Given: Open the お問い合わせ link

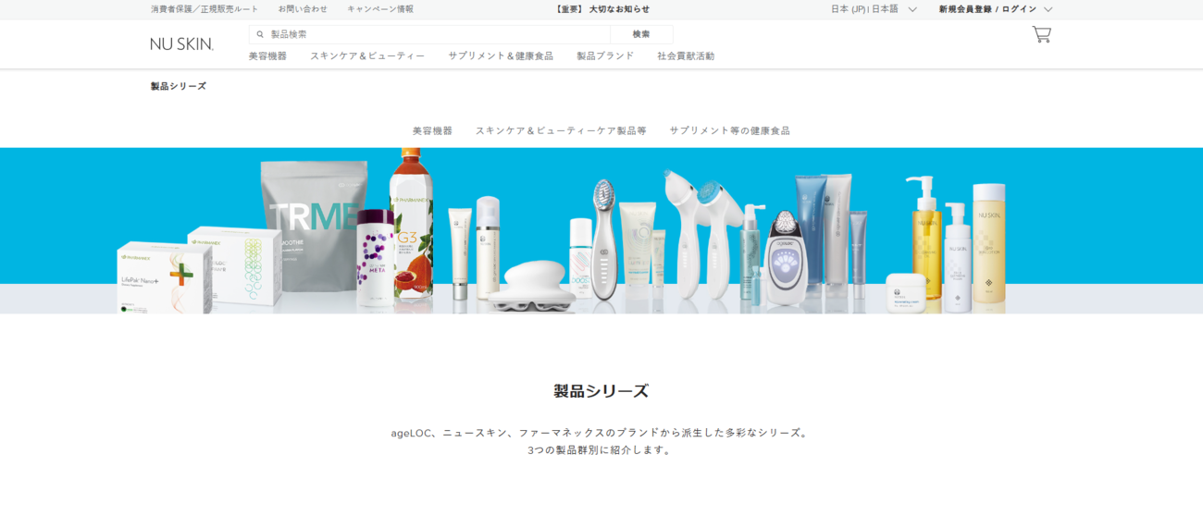Looking at the screenshot, I should [303, 9].
